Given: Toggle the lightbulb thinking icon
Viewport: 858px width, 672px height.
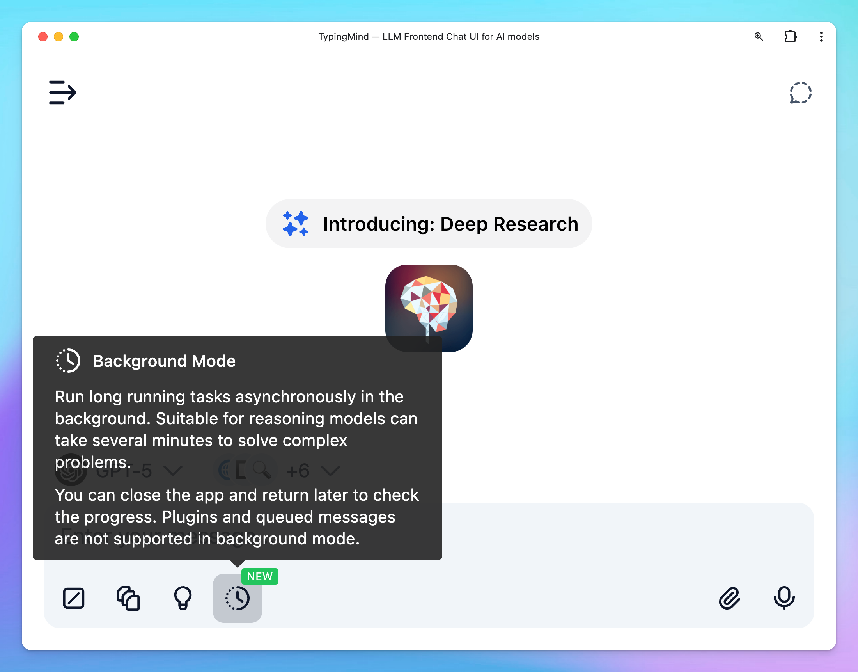Looking at the screenshot, I should (183, 598).
